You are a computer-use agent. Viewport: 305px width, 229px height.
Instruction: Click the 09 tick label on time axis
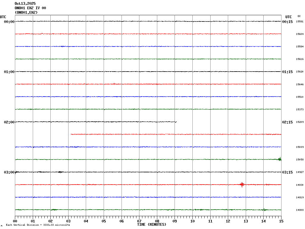(x=175, y=221)
